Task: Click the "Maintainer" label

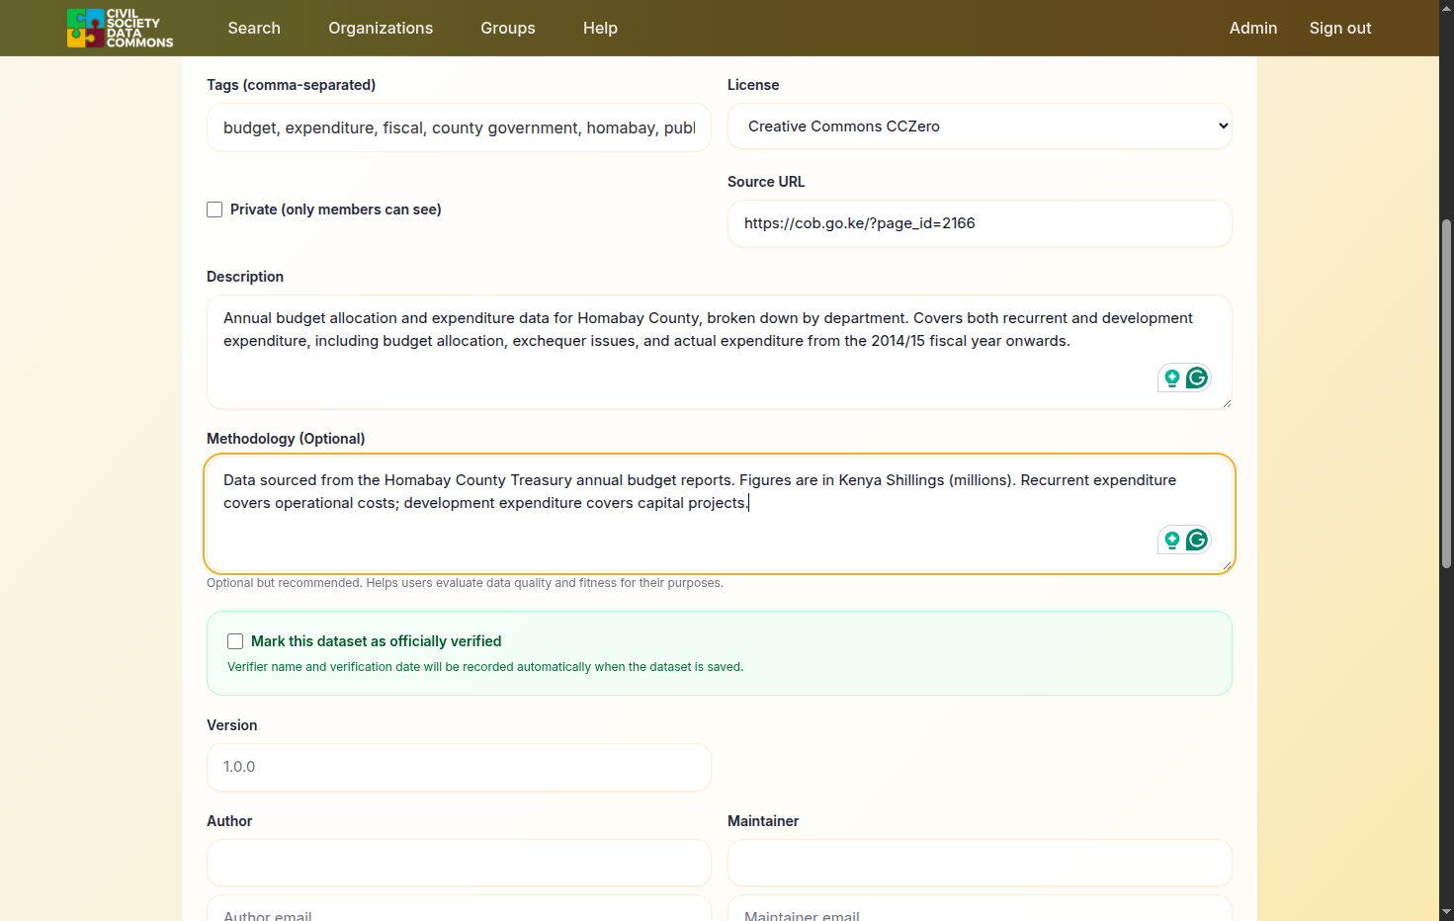Action: (763, 821)
